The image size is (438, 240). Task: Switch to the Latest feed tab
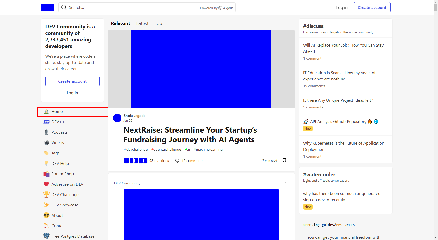[x=142, y=23]
